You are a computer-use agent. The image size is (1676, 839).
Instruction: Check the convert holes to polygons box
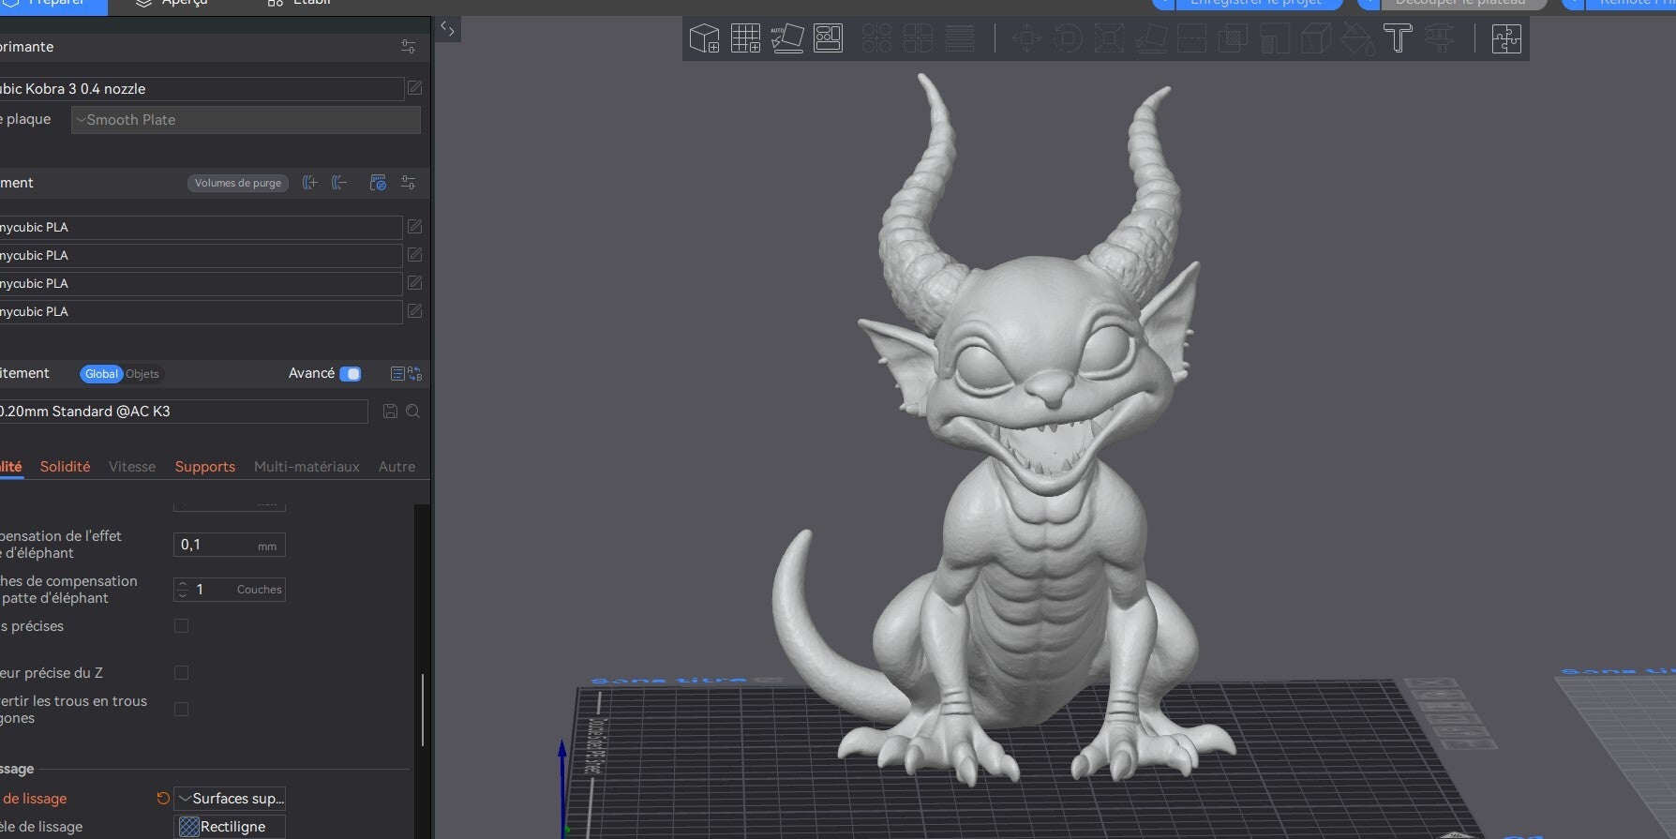[182, 710]
